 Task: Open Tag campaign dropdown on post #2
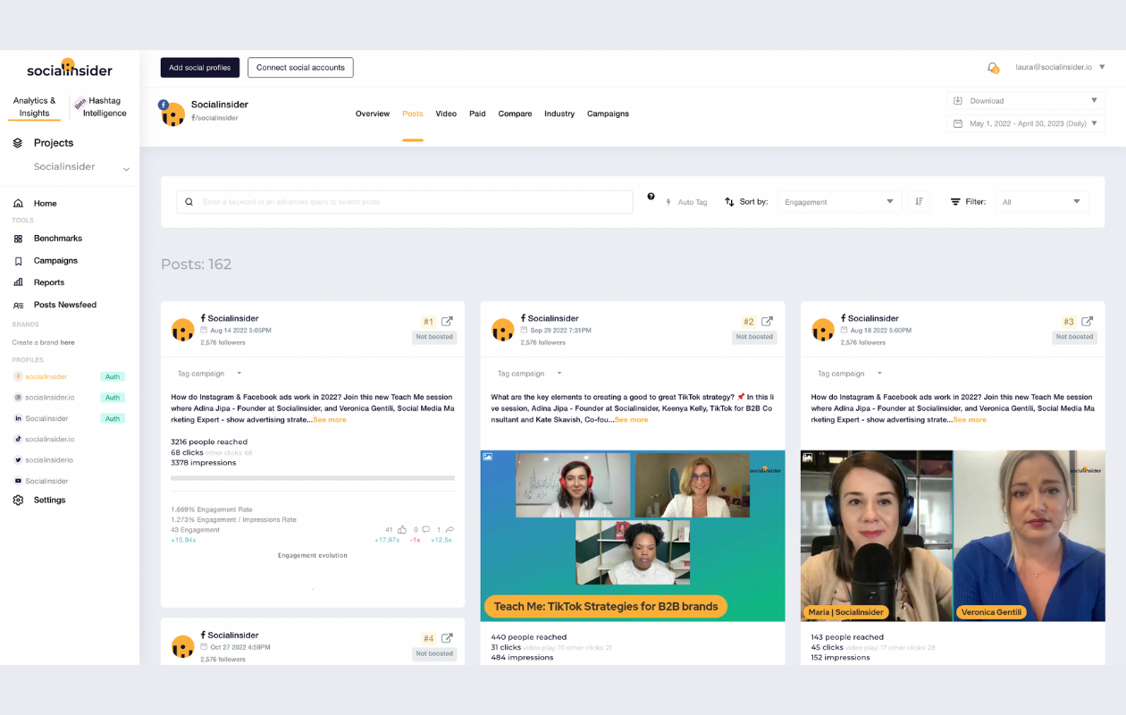coord(530,374)
